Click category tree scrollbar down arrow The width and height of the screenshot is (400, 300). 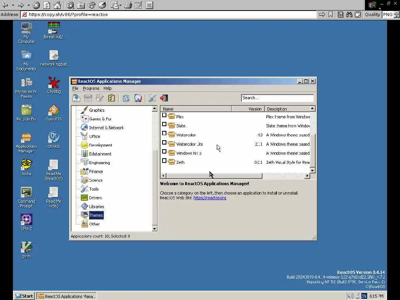click(x=154, y=229)
